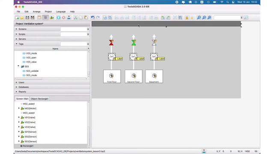Zoom out the canvas
274x154 pixels.
(x=199, y=18)
